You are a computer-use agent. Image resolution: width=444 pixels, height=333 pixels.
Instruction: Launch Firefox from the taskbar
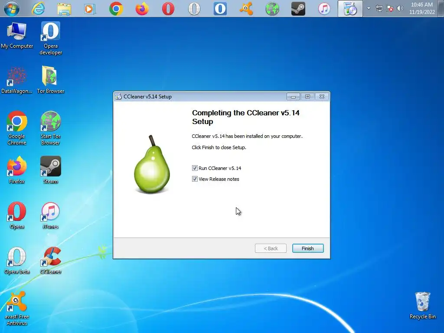(x=142, y=9)
